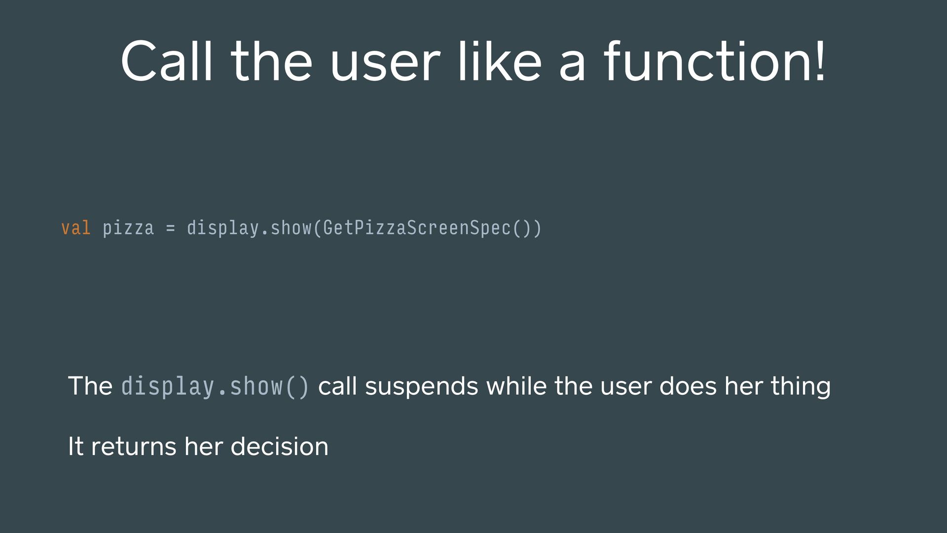Screen dimensions: 947x533
Task: Click the line "It returns her decision"
Action: (x=198, y=446)
